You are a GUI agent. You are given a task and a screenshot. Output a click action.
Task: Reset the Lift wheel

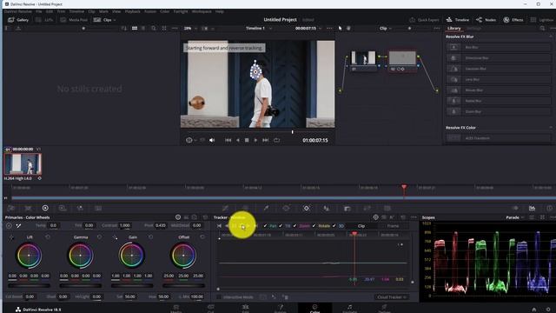coord(48,236)
